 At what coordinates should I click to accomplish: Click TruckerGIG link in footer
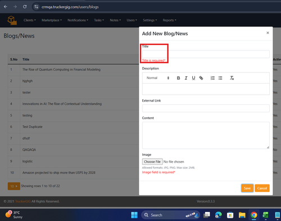point(23,201)
